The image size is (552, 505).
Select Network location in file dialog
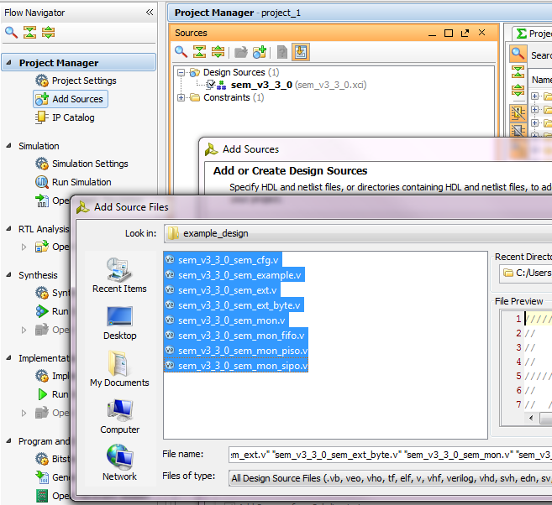click(x=119, y=464)
